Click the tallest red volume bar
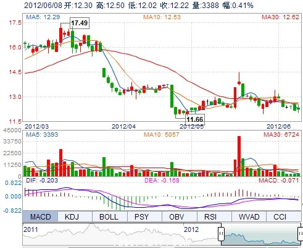303x248 pixels. (239, 156)
